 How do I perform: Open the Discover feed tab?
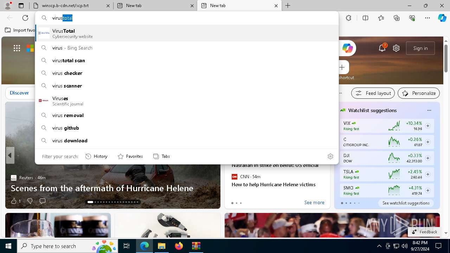19,93
